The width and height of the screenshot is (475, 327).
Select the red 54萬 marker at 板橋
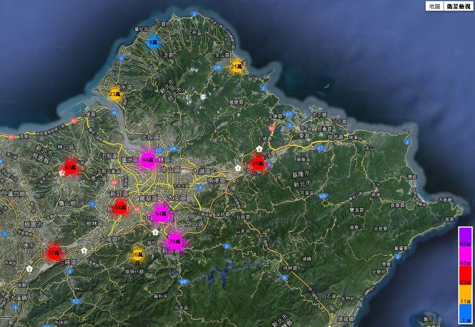click(x=121, y=207)
